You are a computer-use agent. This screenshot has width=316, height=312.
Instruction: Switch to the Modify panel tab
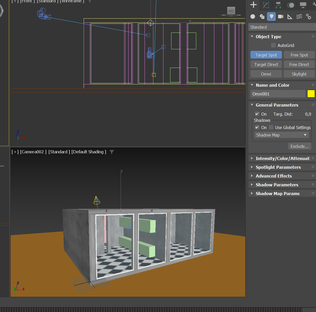(266, 5)
